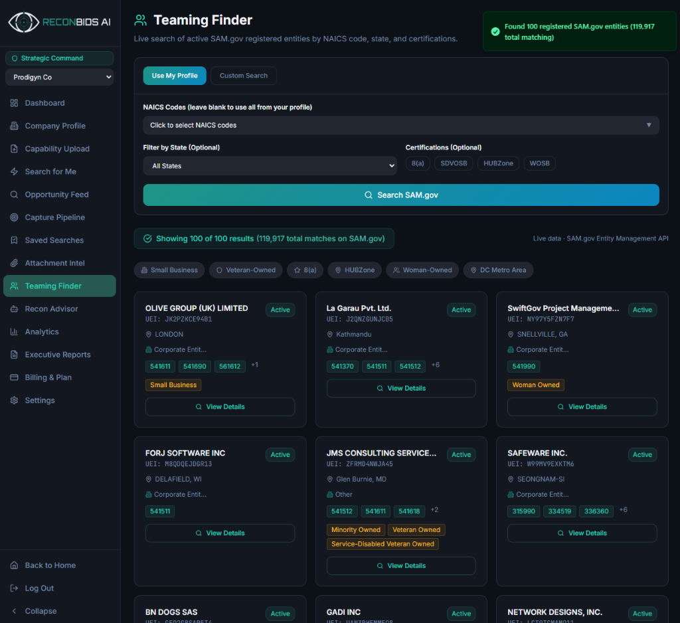Click the Active badge on SAFEWARE INC.
Screen dimensions: 680x623
(642, 455)
